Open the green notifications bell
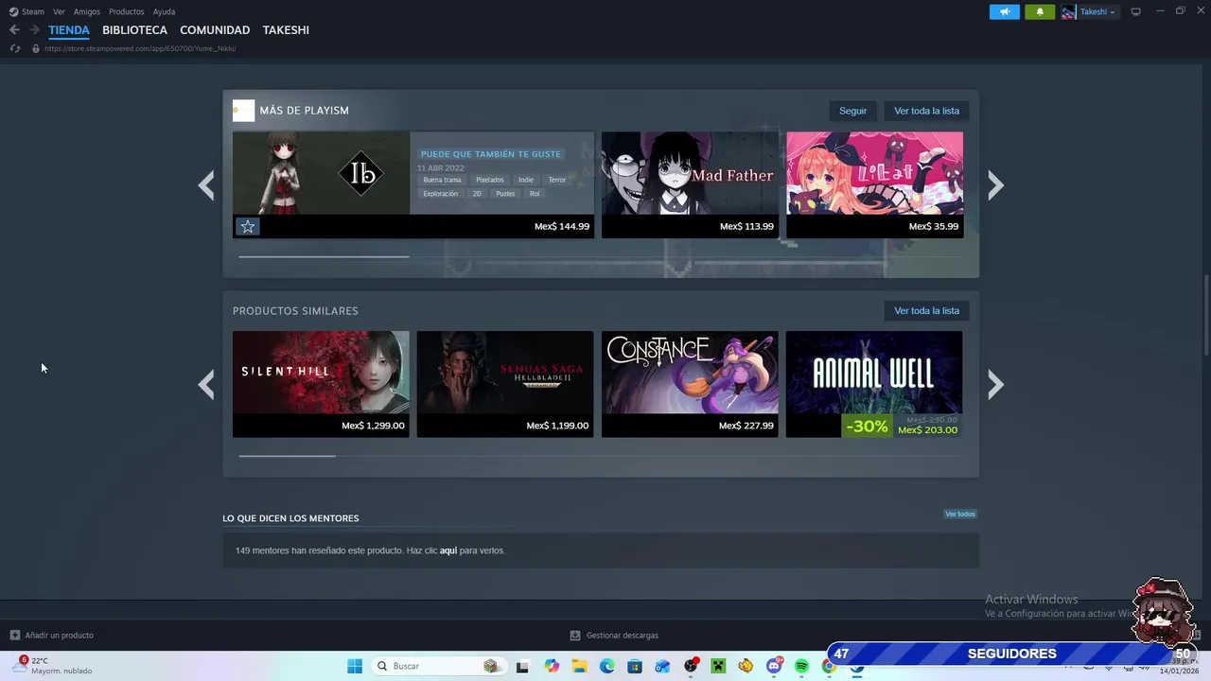Viewport: 1211px width, 681px height. (1040, 11)
